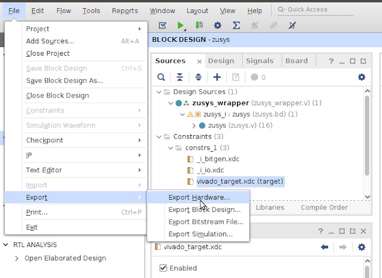Viewport: 382px width, 278px height.
Task: Click the Sigma reports toolbar icon
Action: [x=236, y=25]
